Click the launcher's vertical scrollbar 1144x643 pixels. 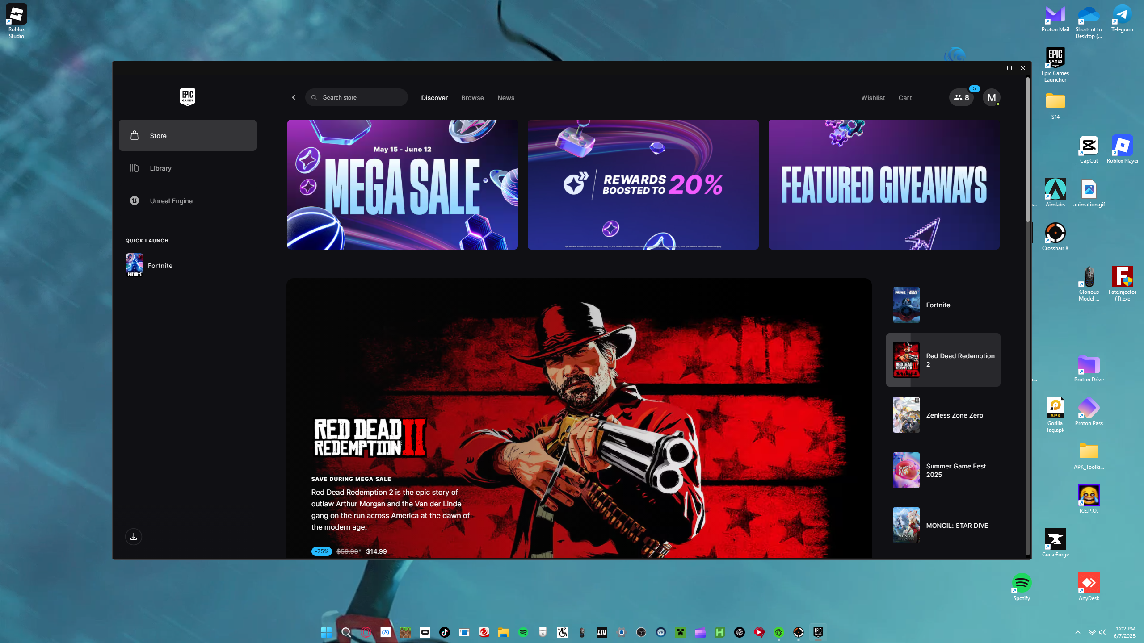pos(1027,150)
